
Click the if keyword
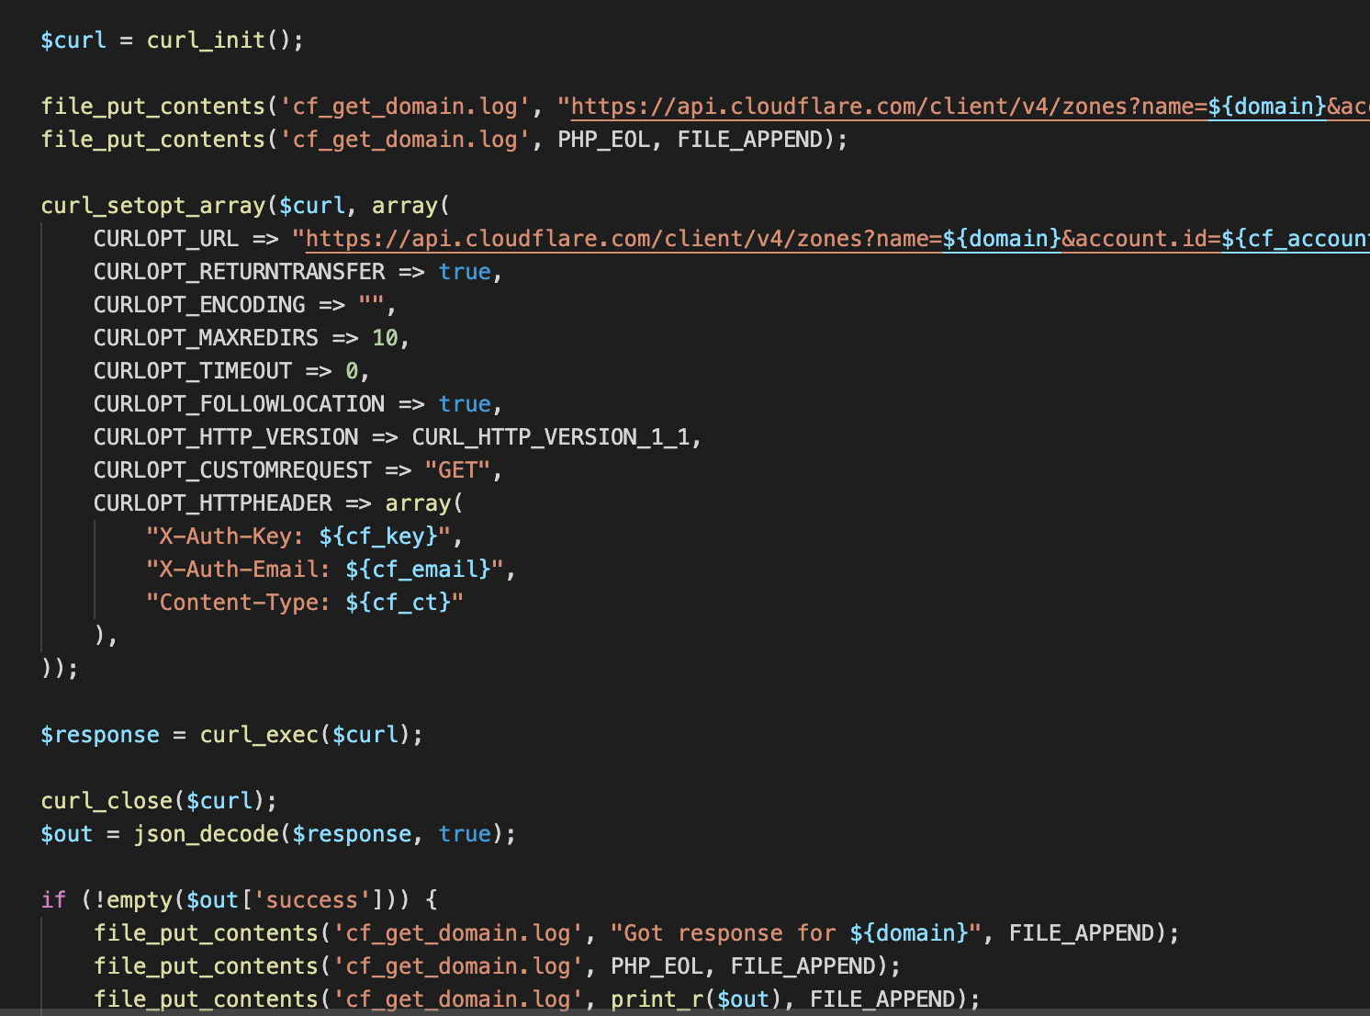[x=53, y=900]
